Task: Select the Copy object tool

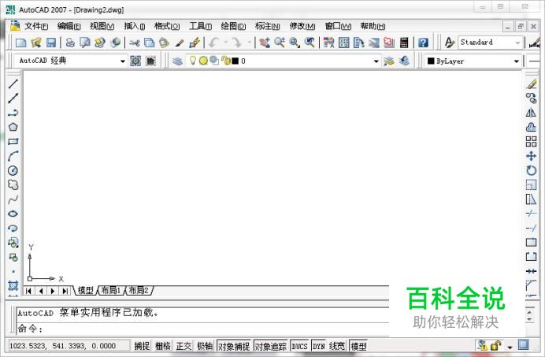Action: pos(531,99)
